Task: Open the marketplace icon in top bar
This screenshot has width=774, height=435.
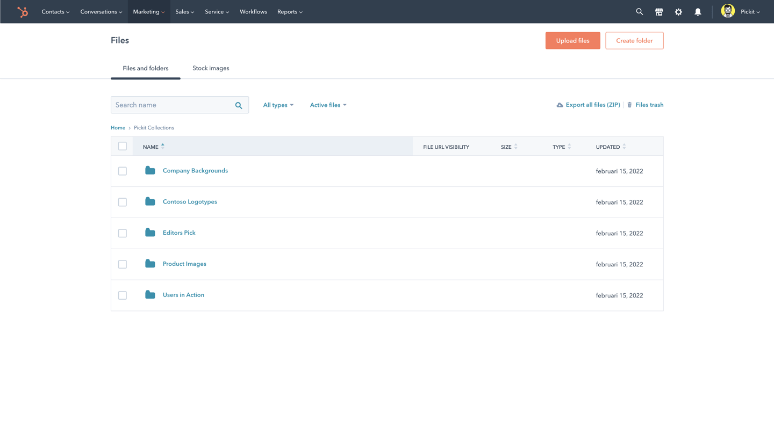Action: [659, 12]
